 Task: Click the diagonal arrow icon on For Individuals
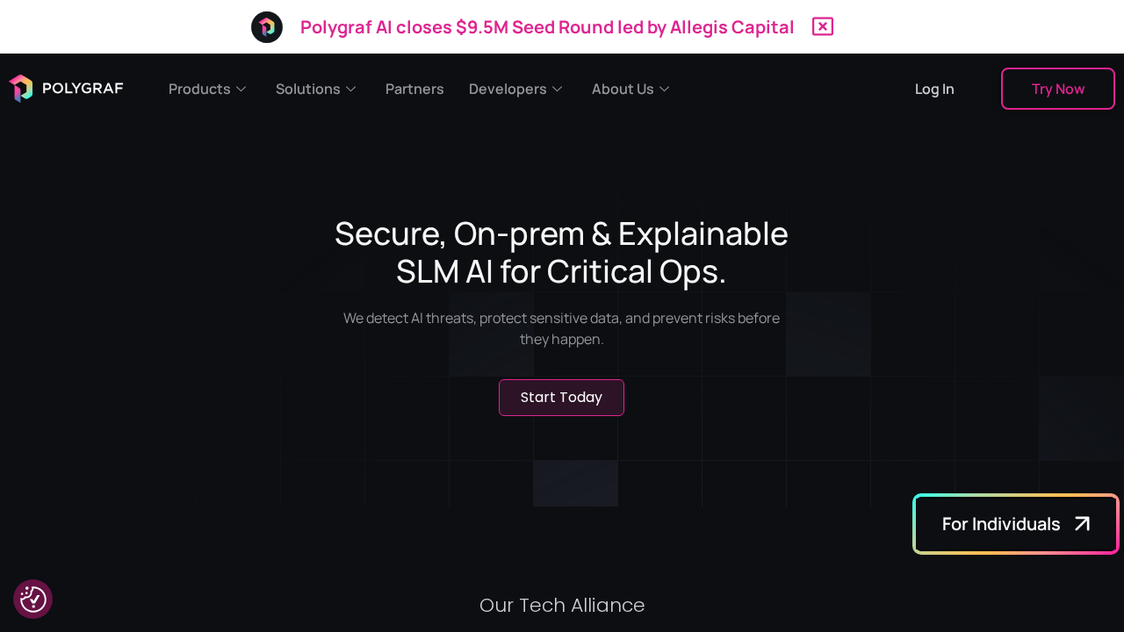pyautogui.click(x=1082, y=524)
